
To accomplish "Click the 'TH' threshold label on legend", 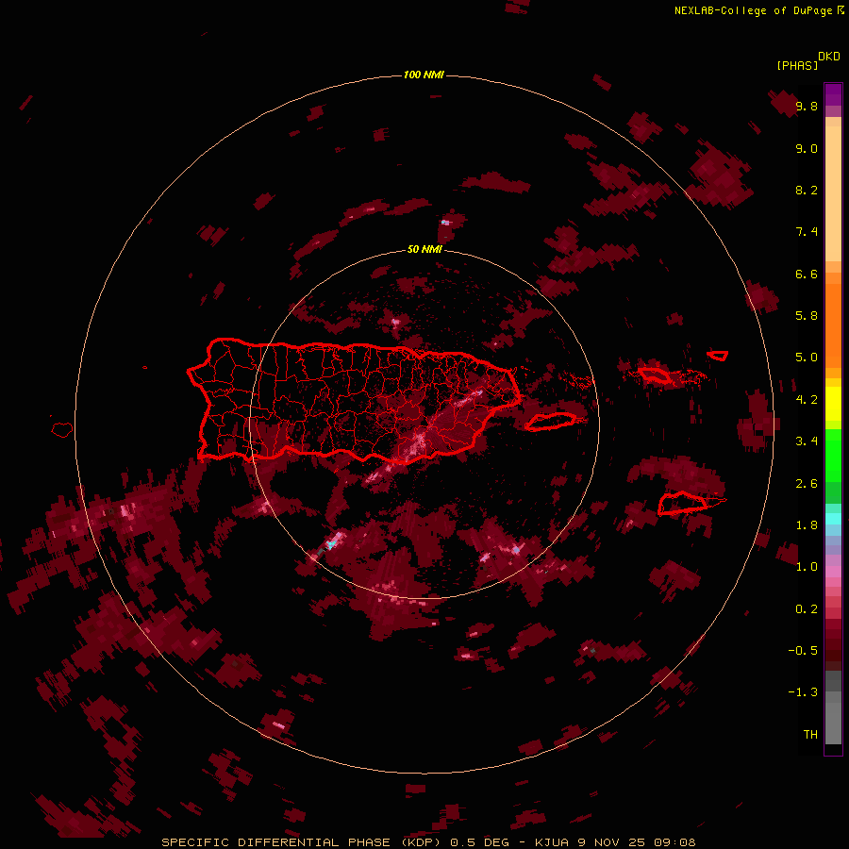I will click(x=810, y=735).
